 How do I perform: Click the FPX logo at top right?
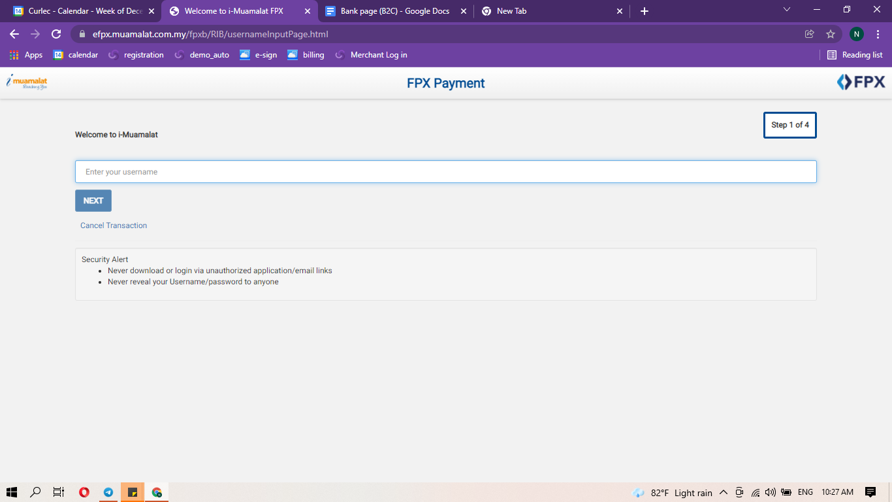861,82
